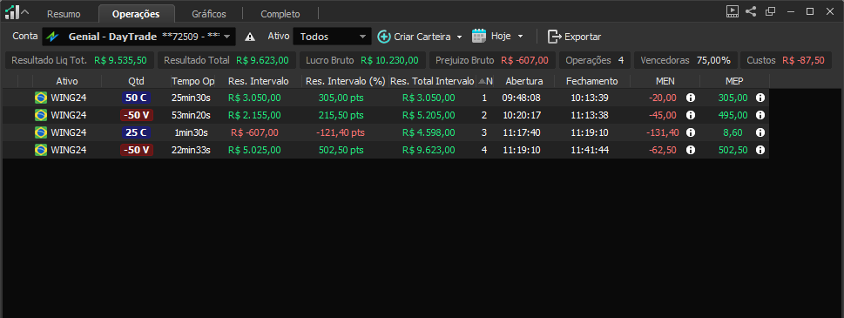Click the Profit chart logo icon

pos(12,12)
